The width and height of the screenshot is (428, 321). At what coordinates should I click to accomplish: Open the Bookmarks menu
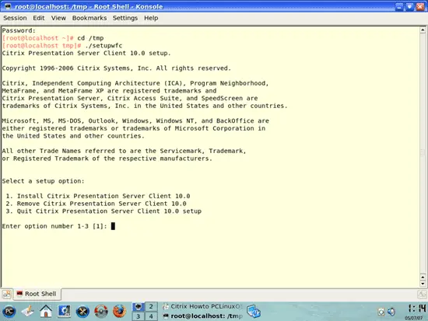[x=89, y=18]
